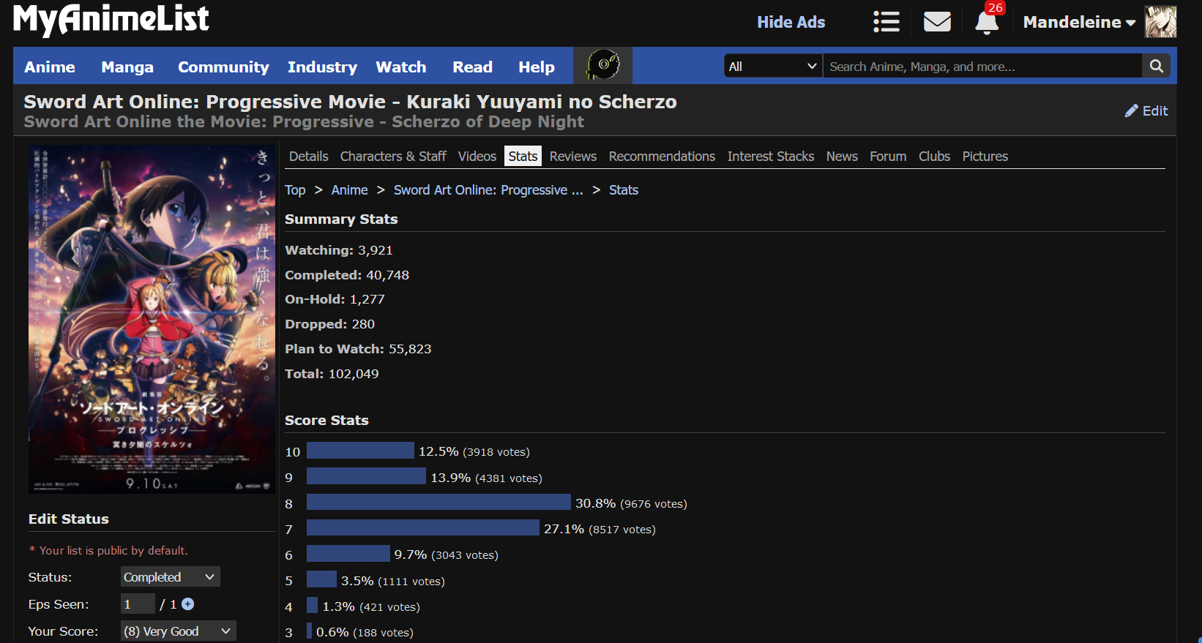Open the Your Score dropdown
This screenshot has width=1202, height=643.
(178, 631)
